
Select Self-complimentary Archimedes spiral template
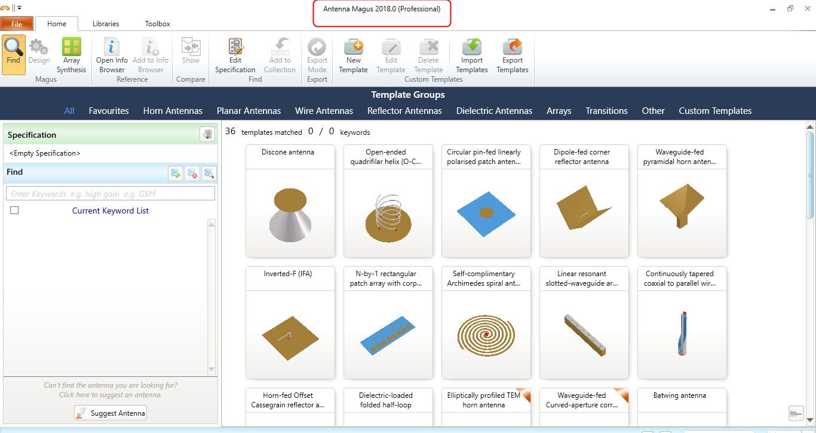tap(486, 323)
